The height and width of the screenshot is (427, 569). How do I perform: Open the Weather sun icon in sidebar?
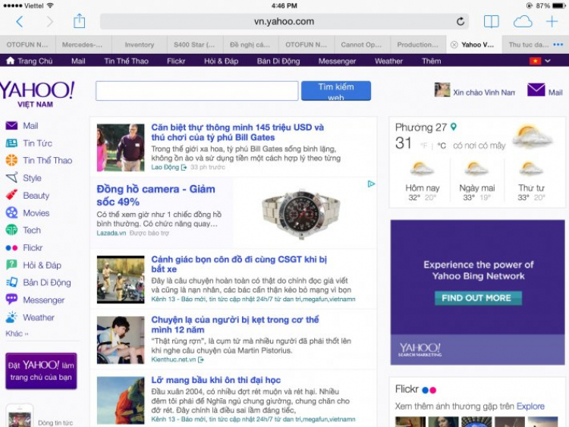point(11,317)
